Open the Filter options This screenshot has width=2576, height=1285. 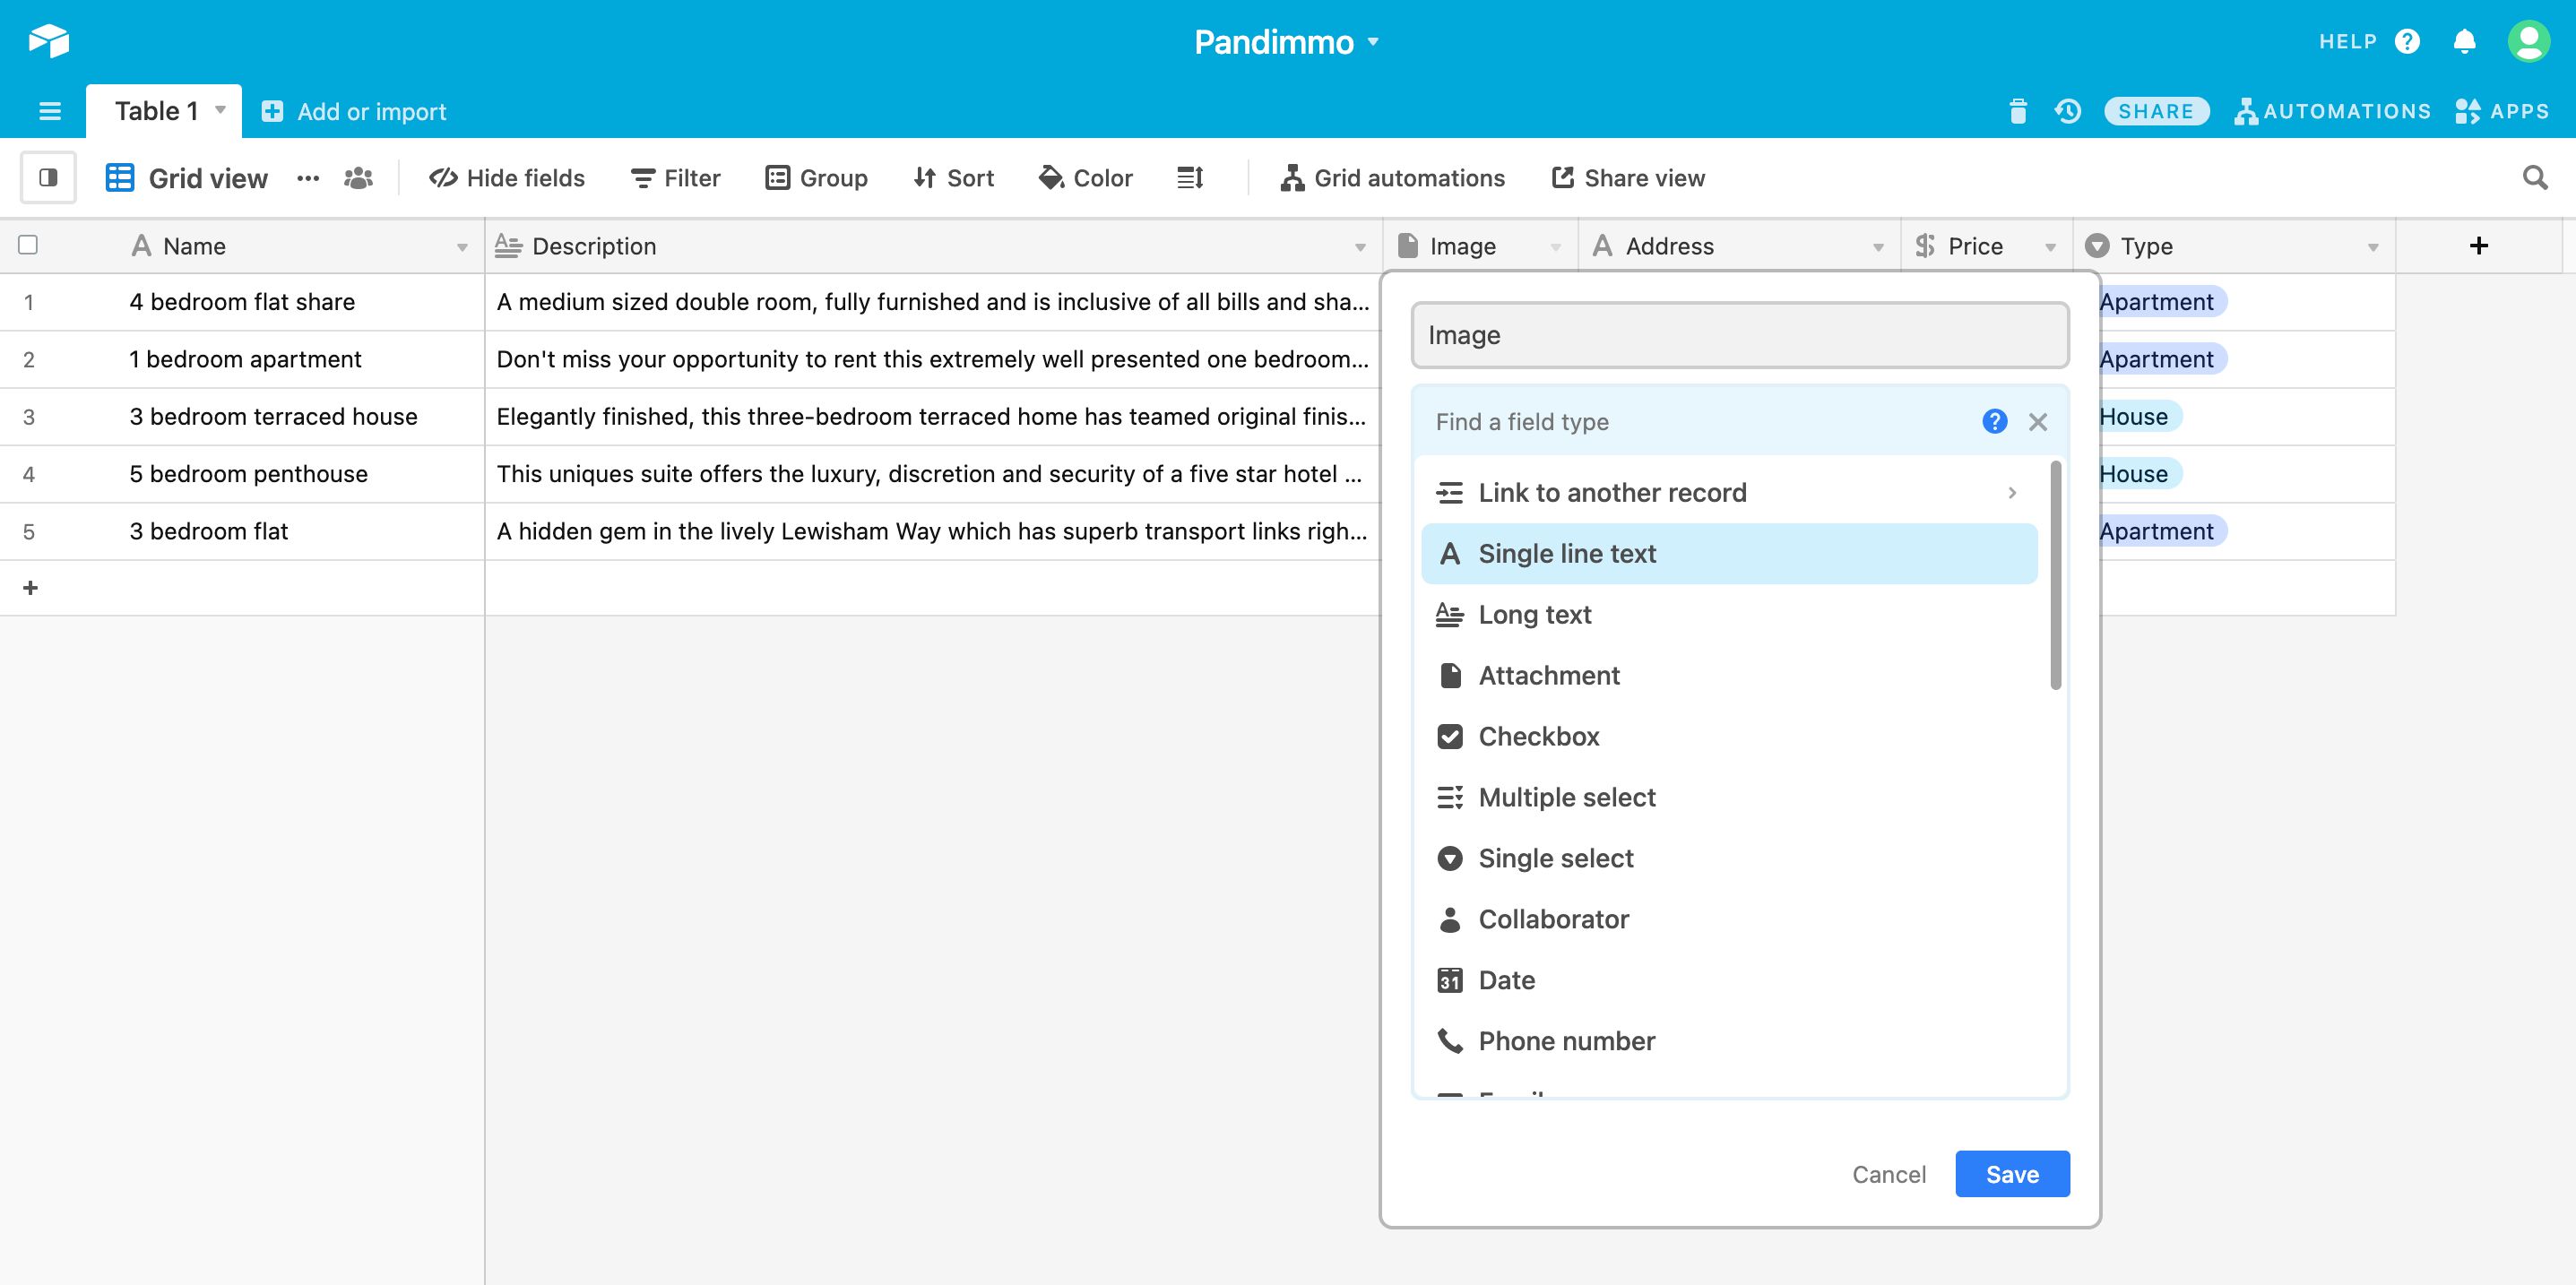[675, 177]
